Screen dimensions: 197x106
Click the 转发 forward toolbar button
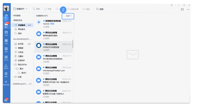pyautogui.click(x=86, y=9)
